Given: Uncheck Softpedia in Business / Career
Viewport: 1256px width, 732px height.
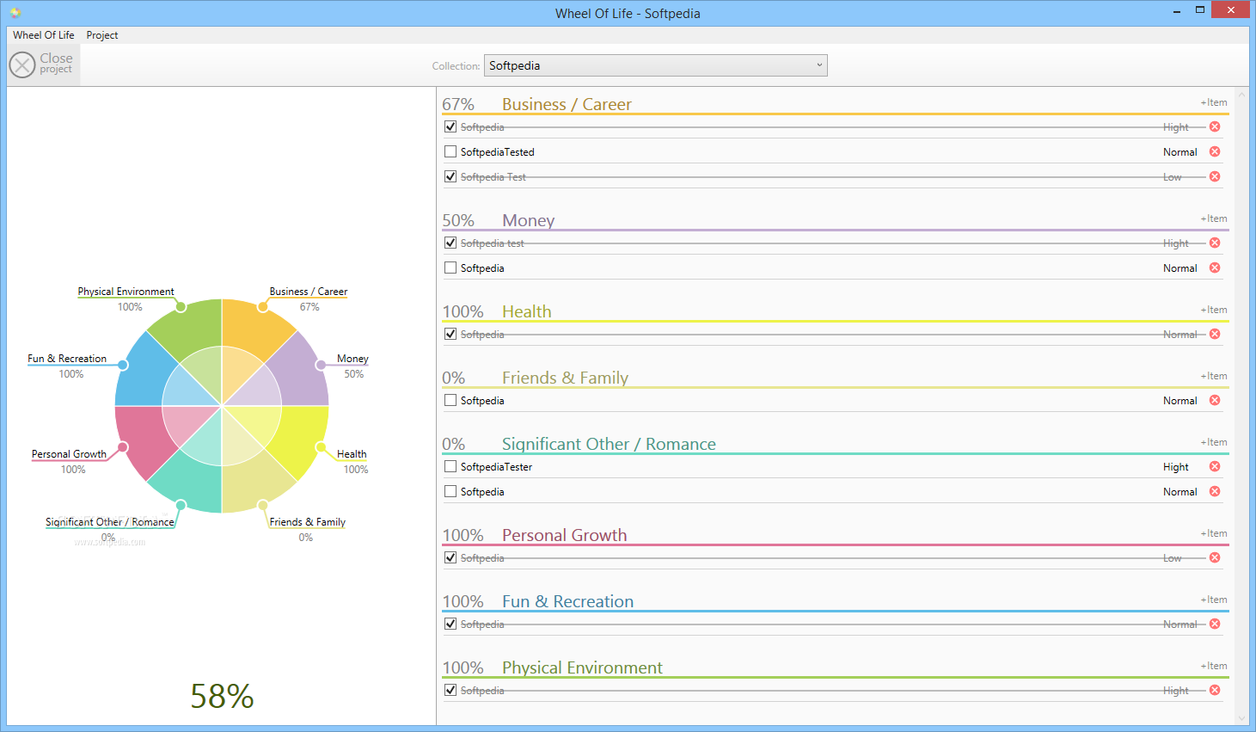Looking at the screenshot, I should 450,126.
